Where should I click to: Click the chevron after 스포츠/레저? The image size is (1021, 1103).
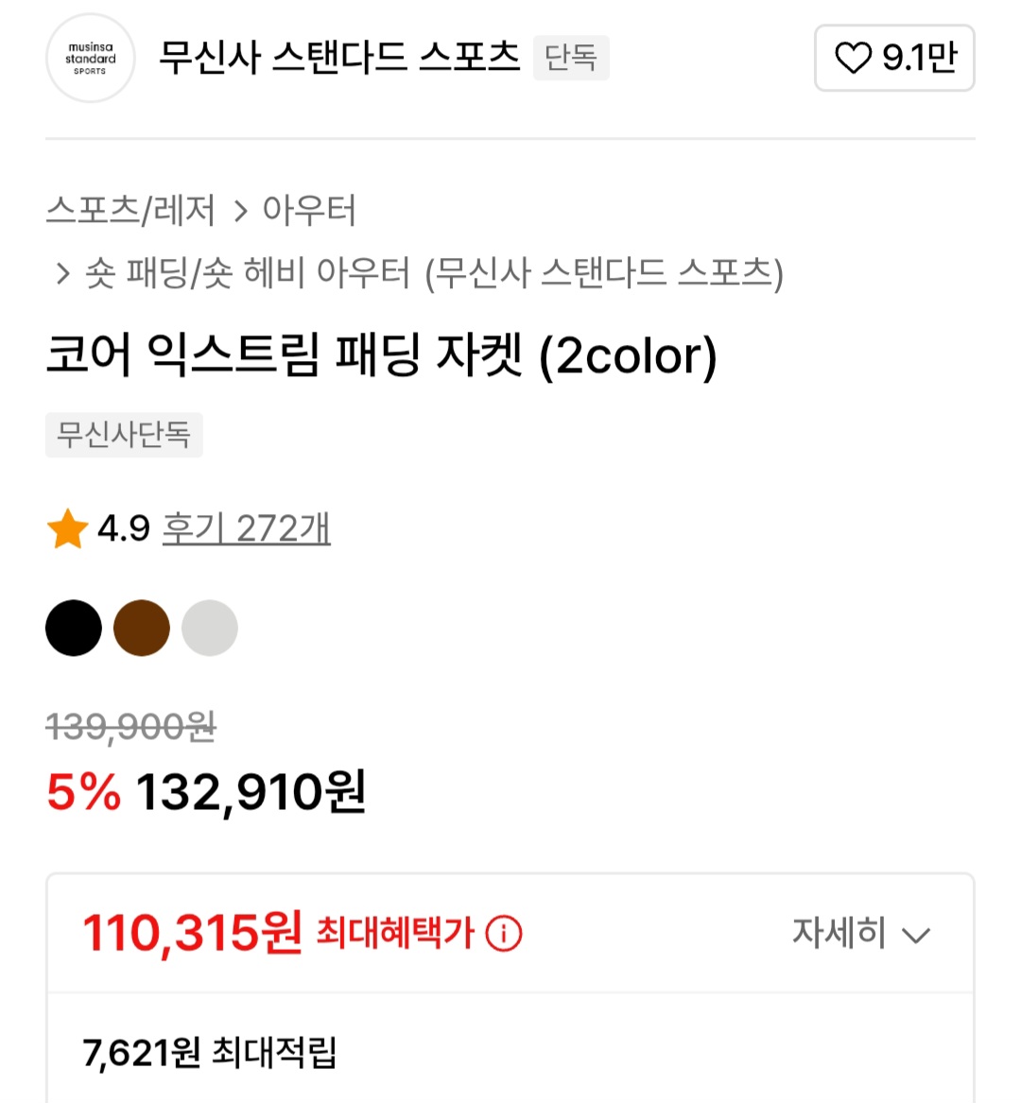240,211
